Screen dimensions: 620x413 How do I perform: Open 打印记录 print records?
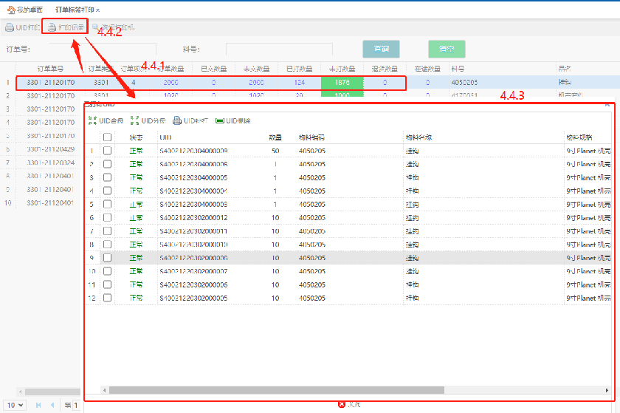pyautogui.click(x=64, y=27)
